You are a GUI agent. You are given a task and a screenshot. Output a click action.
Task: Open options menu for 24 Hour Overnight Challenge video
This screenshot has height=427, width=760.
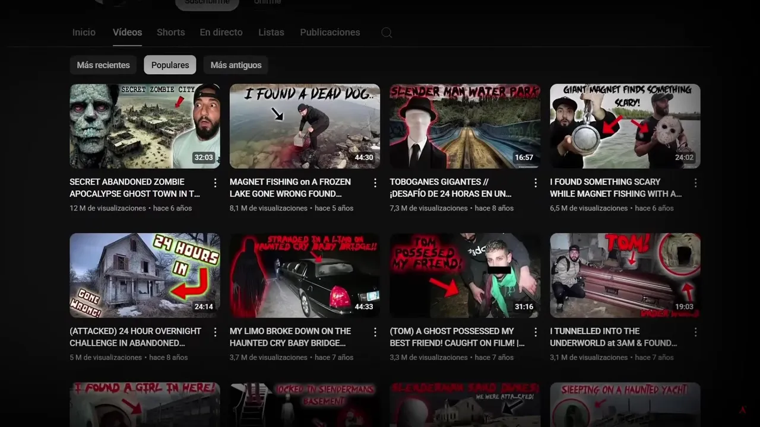coord(215,332)
